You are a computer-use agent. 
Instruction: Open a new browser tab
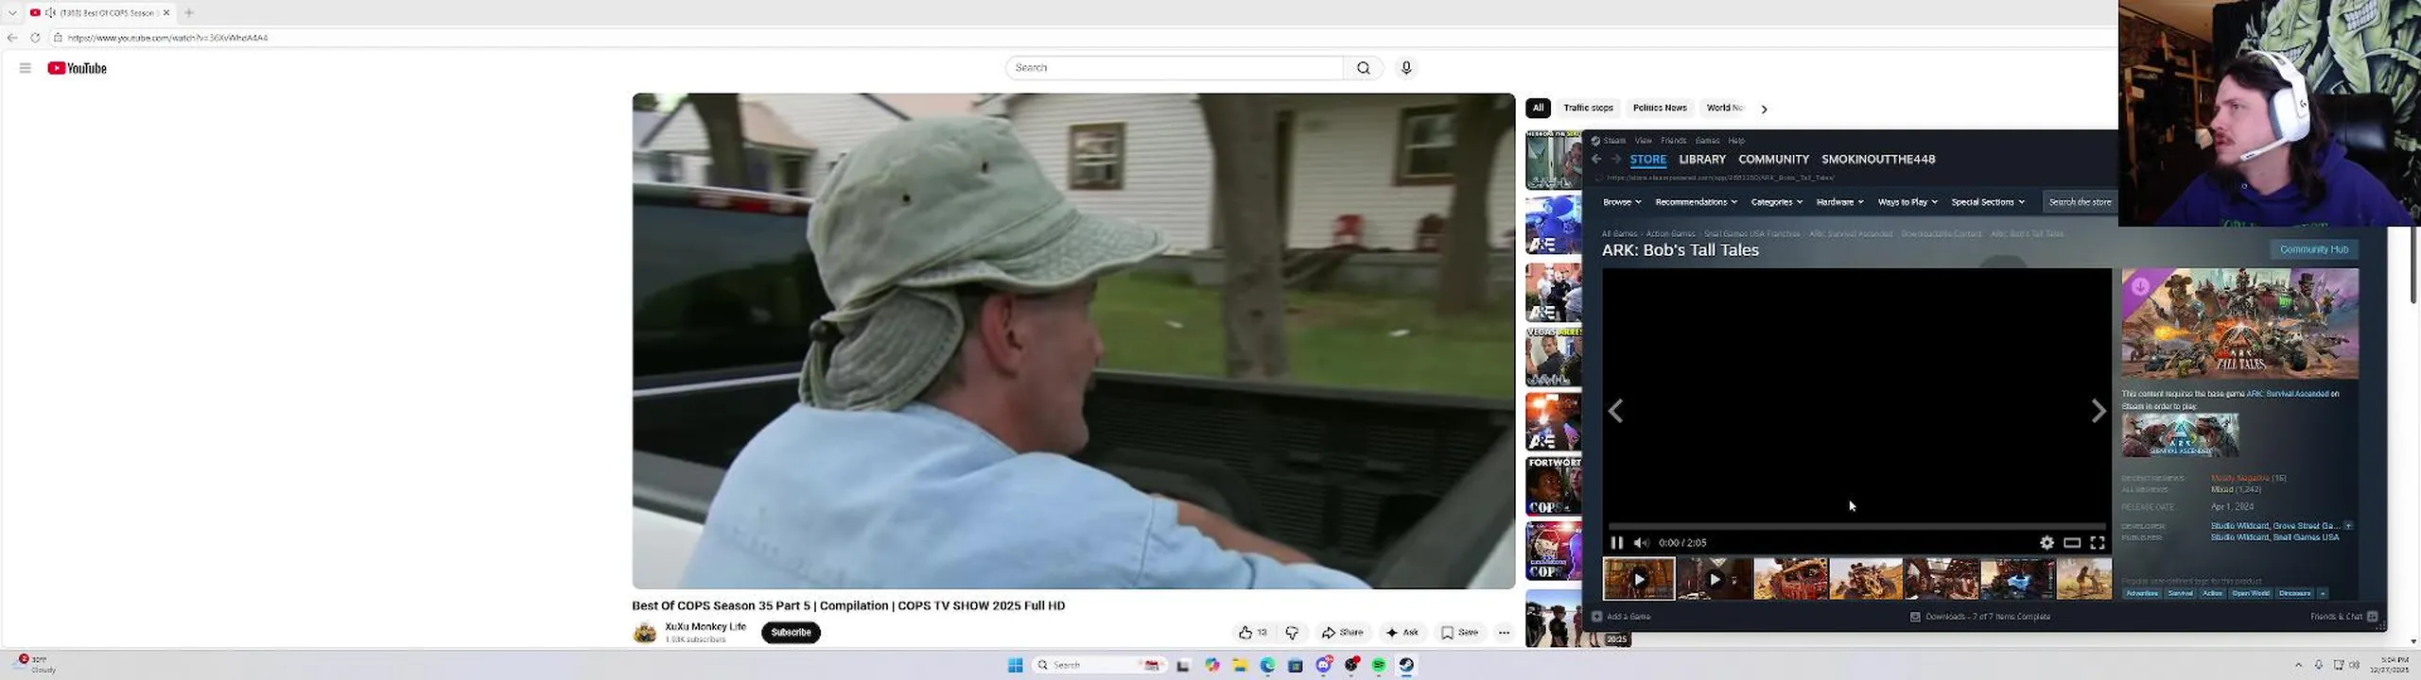tap(189, 12)
